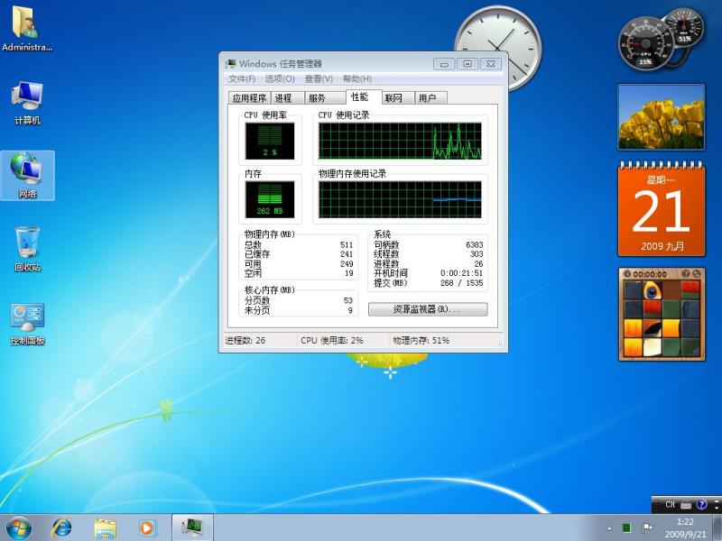Open Windows Explorer folder in taskbar
Viewport: 722px width, 541px height.
point(105,528)
